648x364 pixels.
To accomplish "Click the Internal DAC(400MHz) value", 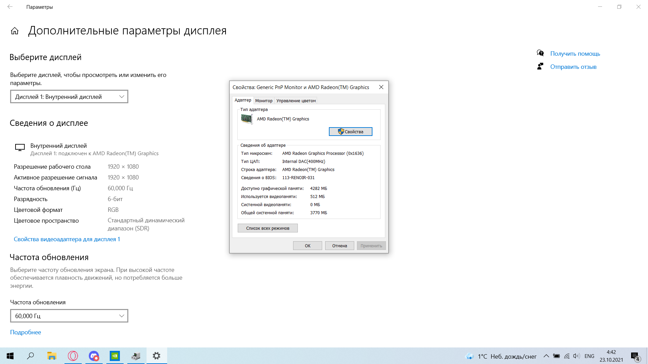I will [304, 162].
